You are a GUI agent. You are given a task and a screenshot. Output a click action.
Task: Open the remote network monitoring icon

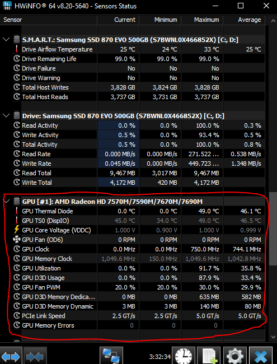(x=111, y=356)
